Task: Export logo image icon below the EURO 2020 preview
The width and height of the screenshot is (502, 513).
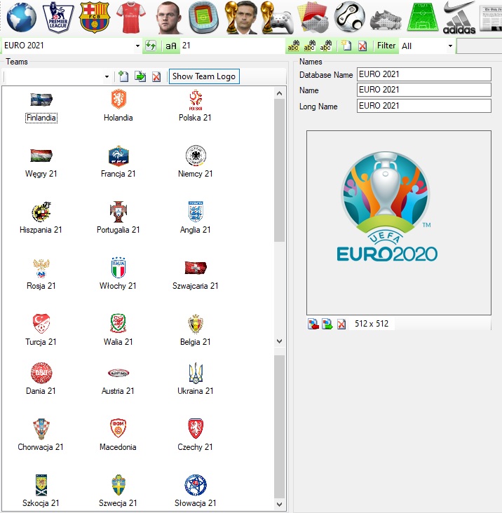Action: point(327,324)
